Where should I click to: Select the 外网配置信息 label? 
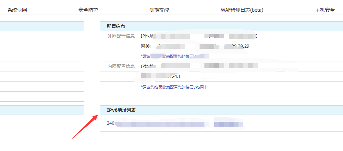tap(122, 36)
